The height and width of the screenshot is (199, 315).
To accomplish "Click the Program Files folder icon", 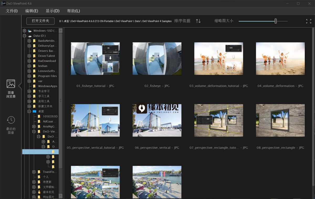I will click(34, 76).
